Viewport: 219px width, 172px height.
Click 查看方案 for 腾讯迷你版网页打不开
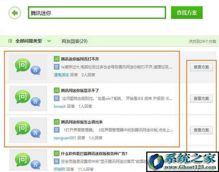coord(201,67)
